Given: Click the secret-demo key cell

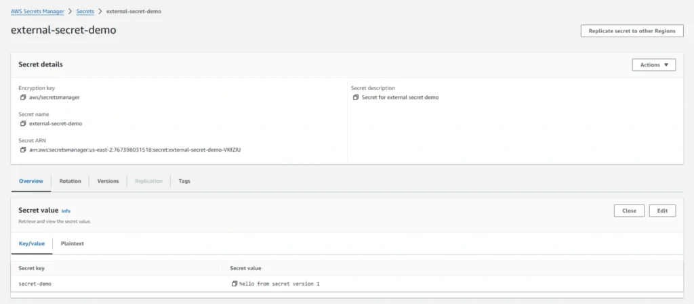Looking at the screenshot, I should 35,284.
